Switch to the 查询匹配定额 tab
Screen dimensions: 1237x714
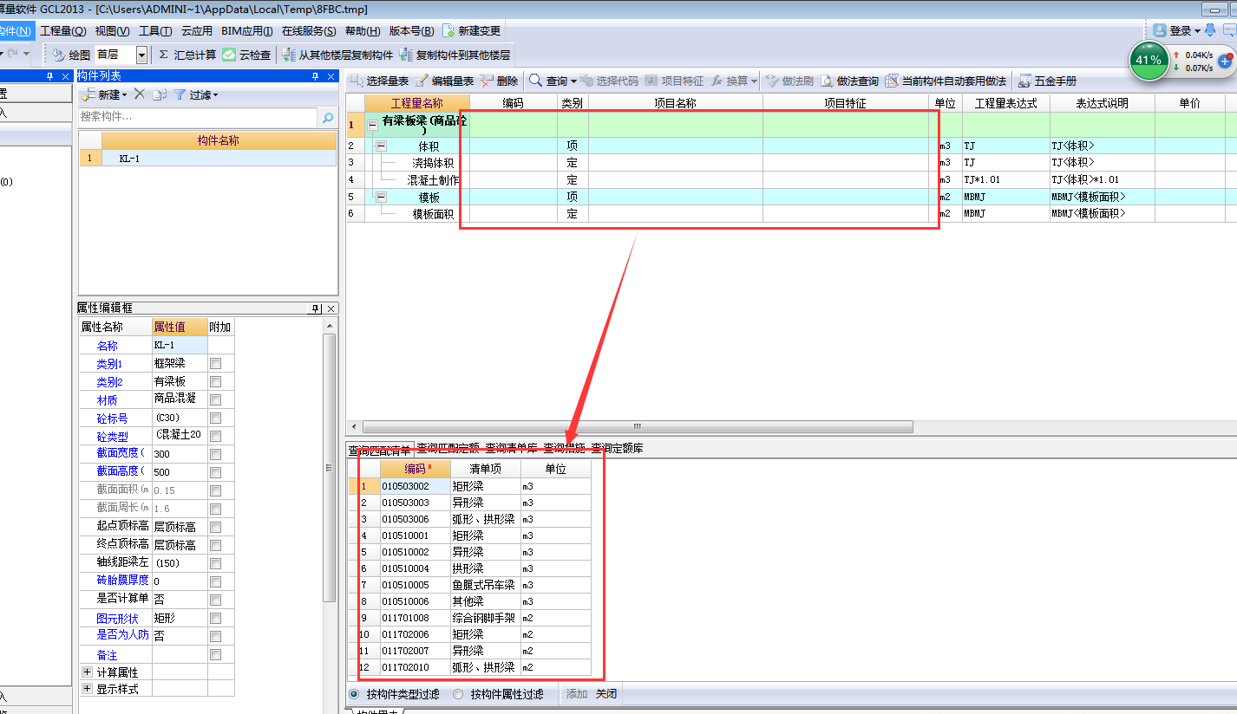[x=448, y=448]
